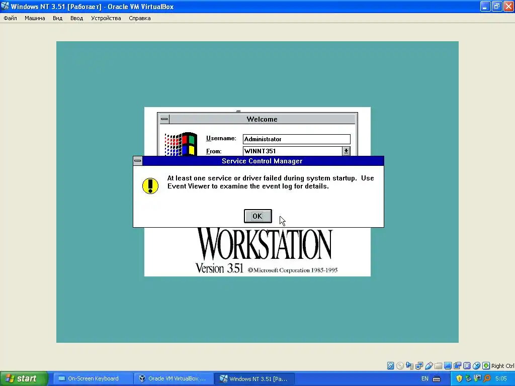This screenshot has height=386, width=515.
Task: Click the VirtualBox window title bar icon
Action: 5,6
